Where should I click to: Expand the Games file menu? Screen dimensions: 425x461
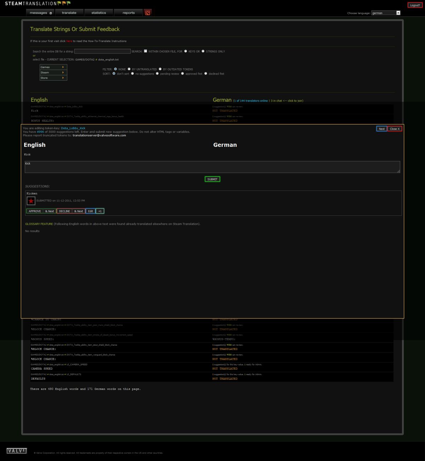pos(53,67)
